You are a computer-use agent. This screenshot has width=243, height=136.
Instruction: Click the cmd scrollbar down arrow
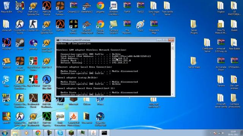click(172, 94)
